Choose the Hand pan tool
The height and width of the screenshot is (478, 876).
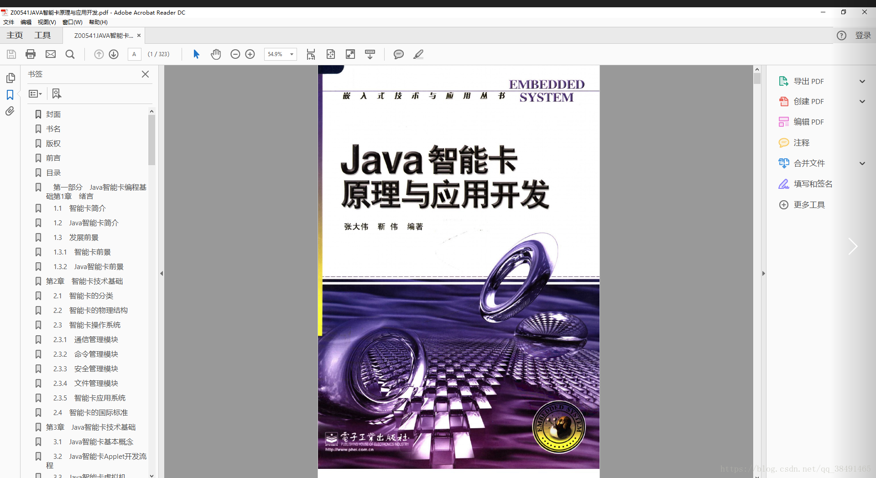click(x=216, y=54)
